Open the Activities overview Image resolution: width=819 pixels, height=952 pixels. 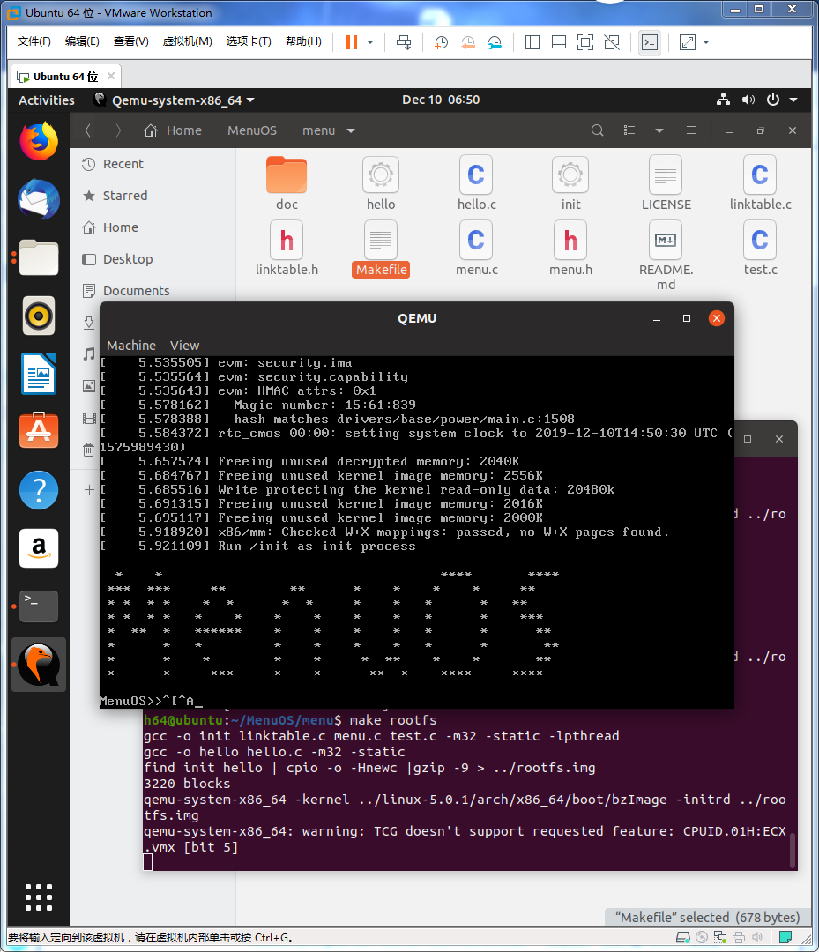(x=46, y=100)
